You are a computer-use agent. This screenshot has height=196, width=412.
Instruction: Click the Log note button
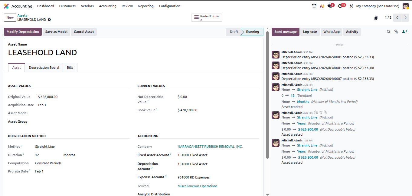(310, 32)
